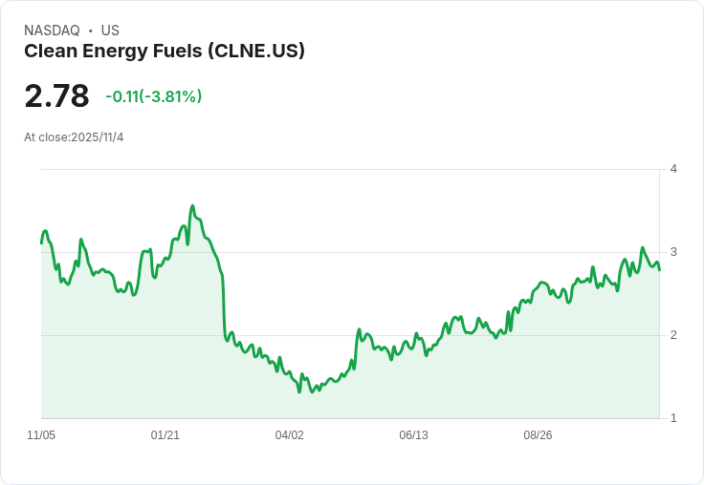This screenshot has height=485, width=704.
Task: Click the NASDAQ exchange label
Action: coord(52,31)
